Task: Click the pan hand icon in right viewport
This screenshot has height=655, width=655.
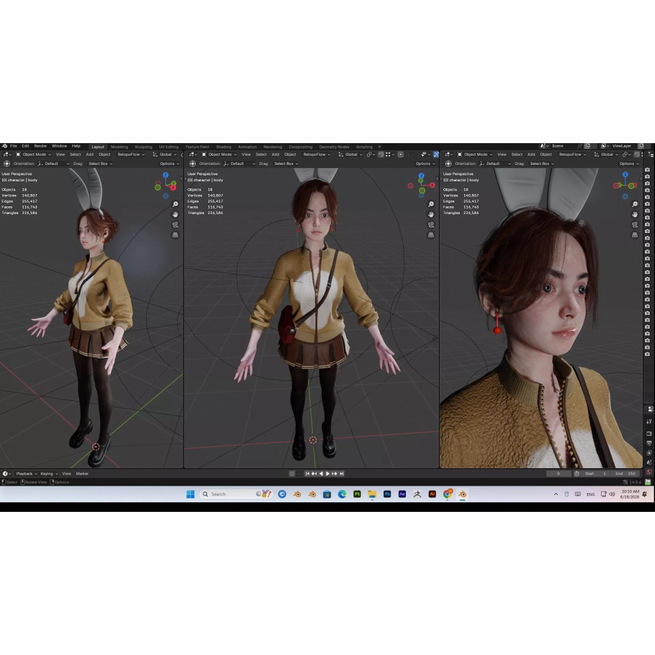Action: [x=635, y=214]
